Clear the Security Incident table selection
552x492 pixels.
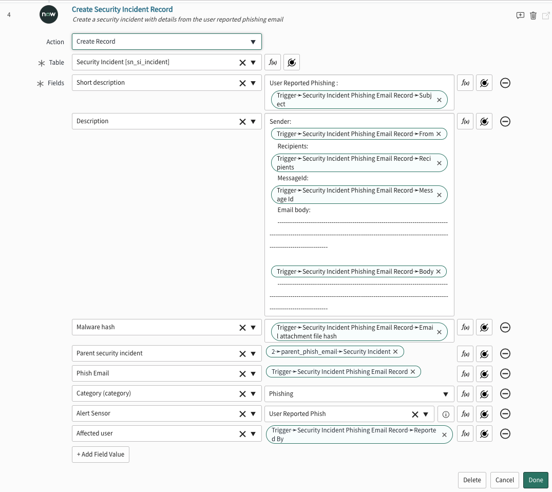242,63
